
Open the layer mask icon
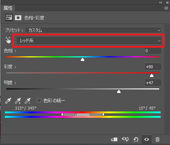pyautogui.click(x=18, y=18)
